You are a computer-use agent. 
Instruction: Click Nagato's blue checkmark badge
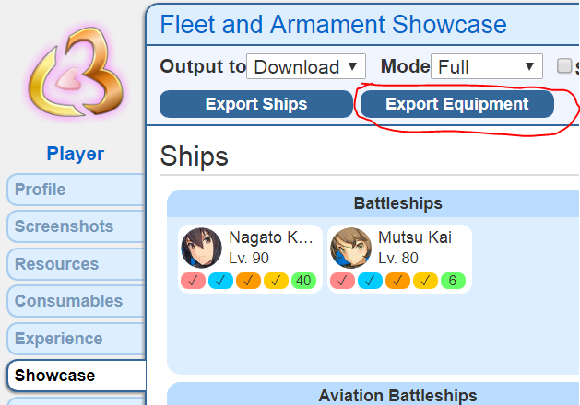220,281
